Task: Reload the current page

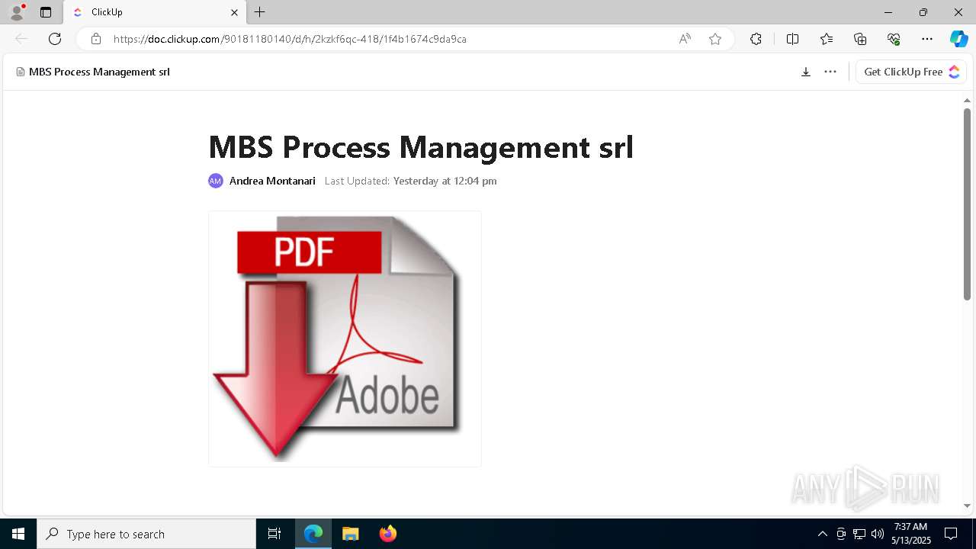Action: [55, 39]
